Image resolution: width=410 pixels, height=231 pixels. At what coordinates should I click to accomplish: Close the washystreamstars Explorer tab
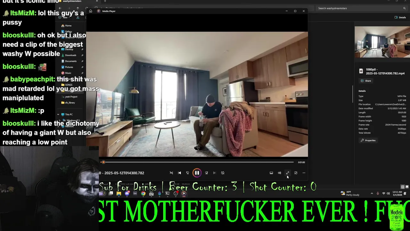(x=97, y=1)
